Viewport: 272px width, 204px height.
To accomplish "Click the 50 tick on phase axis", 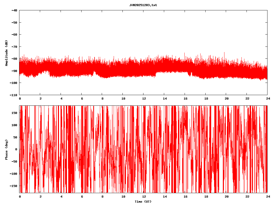I will (15, 137).
